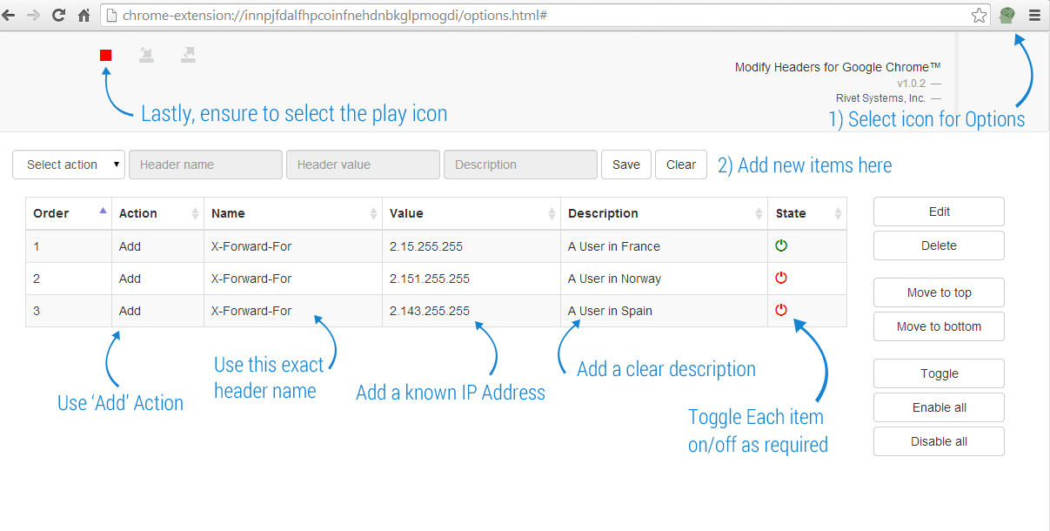1050x531 pixels.
Task: Click order number 1 cell
Action: pos(69,246)
